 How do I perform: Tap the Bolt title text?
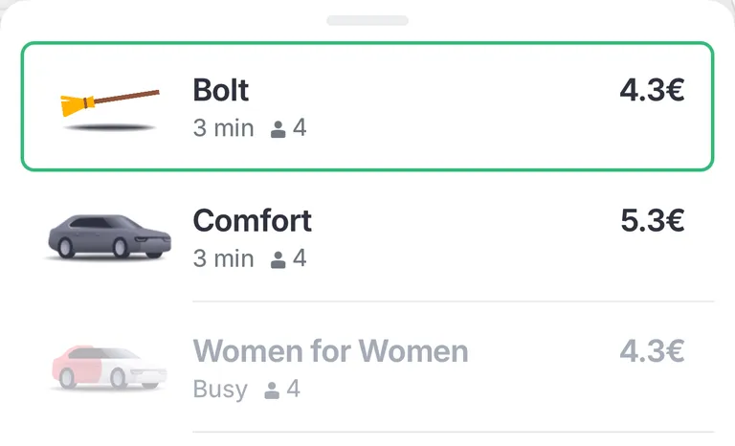click(221, 90)
